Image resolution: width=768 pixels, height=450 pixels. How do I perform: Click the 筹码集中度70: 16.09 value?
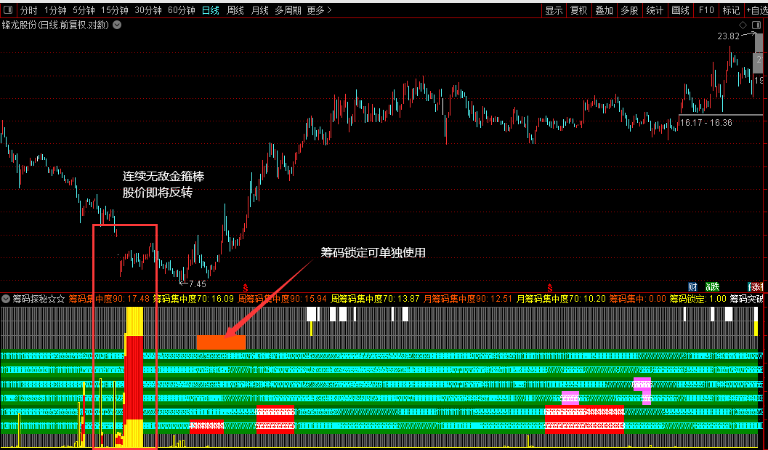pos(193,299)
